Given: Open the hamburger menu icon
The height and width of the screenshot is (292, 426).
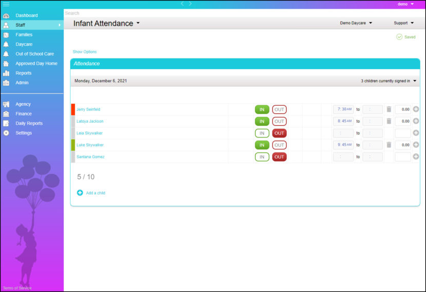Looking at the screenshot, I should click(x=6, y=4).
